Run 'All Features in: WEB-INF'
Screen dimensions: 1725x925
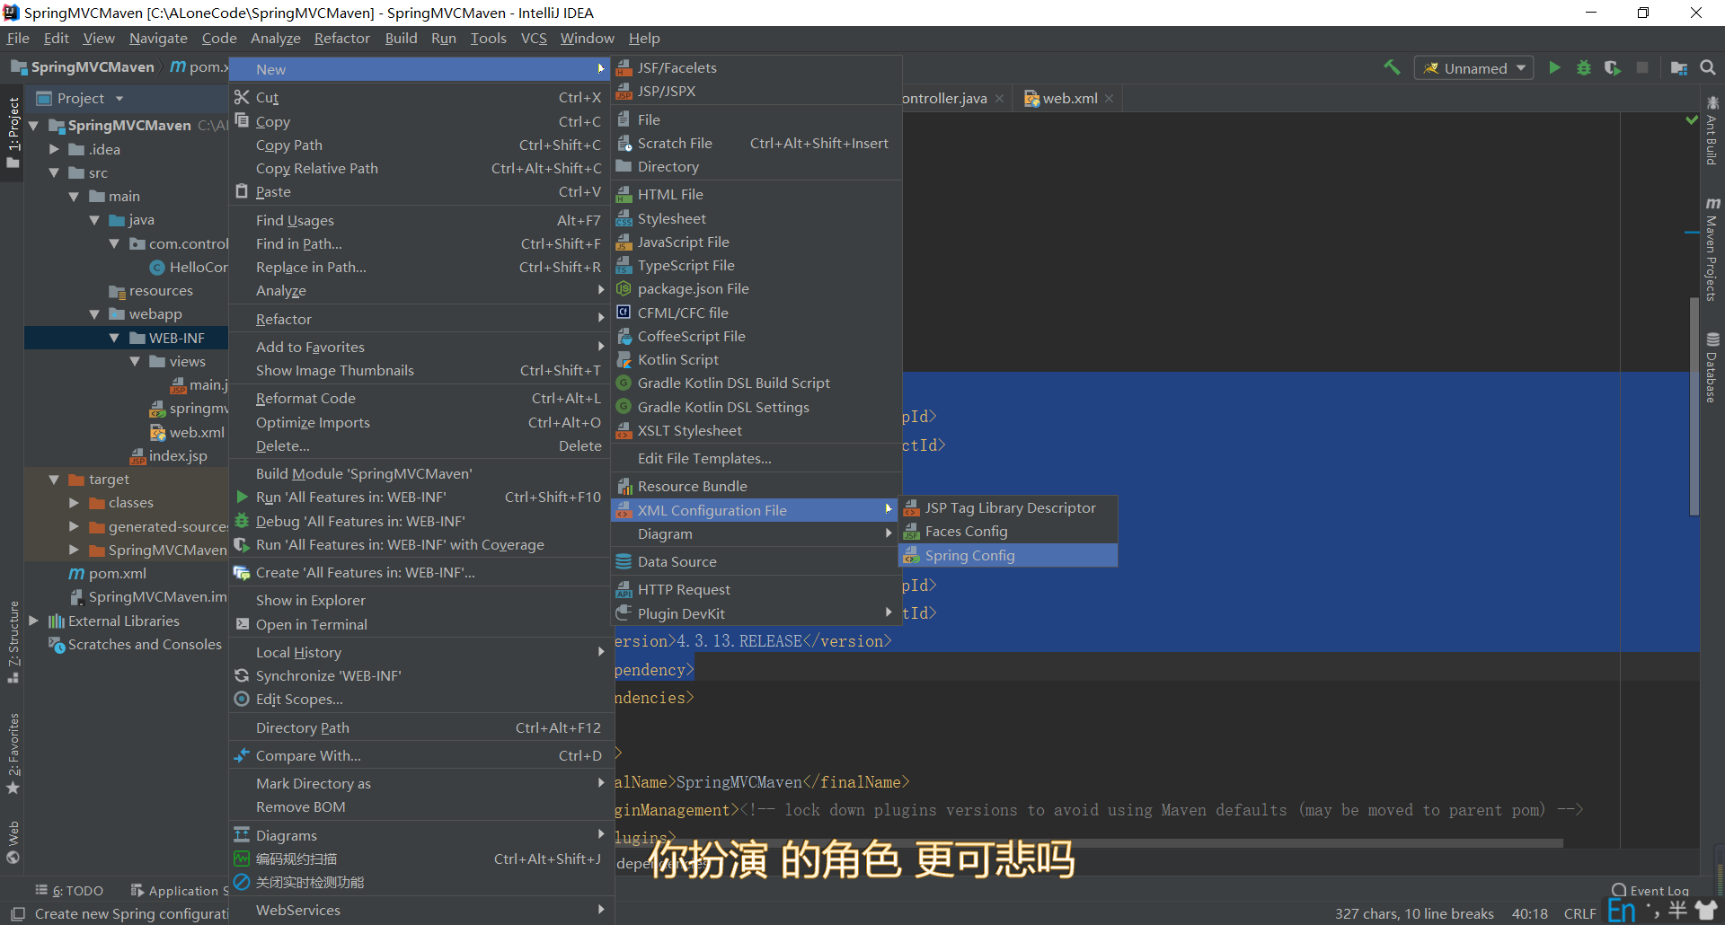[420, 497]
